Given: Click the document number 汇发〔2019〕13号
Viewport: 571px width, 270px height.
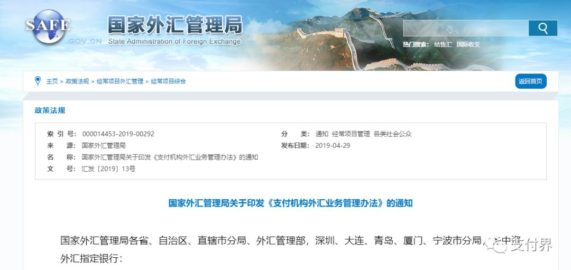Looking at the screenshot, I should coord(108,169).
